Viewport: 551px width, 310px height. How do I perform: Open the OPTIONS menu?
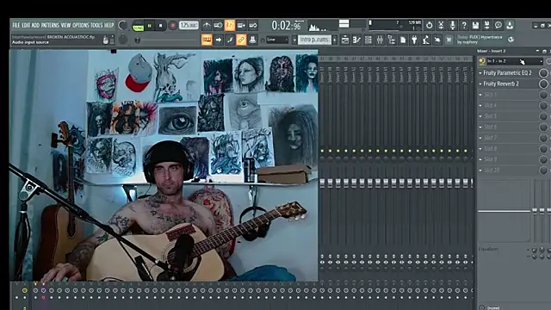pos(81,25)
